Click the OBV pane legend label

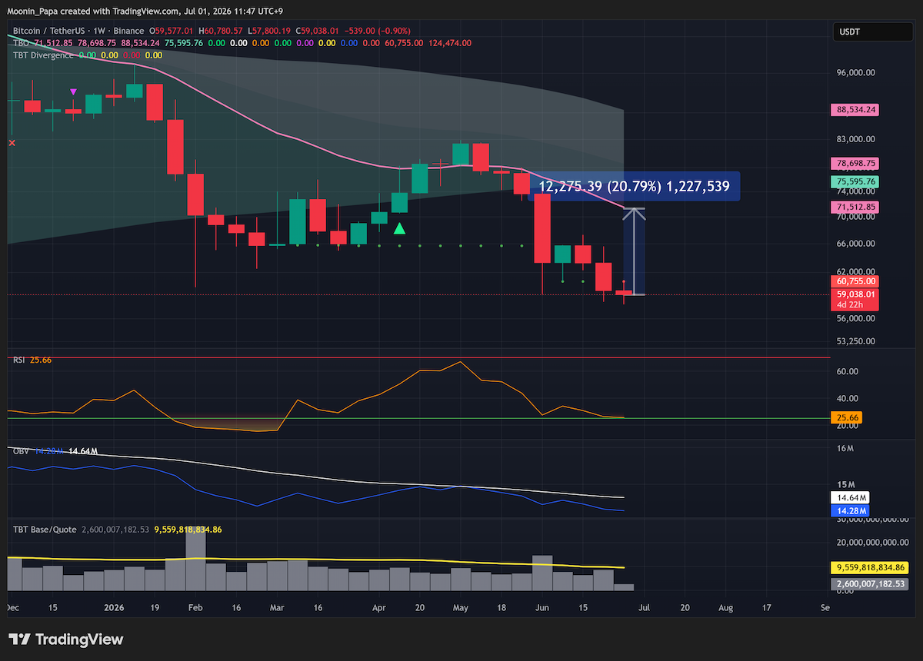pos(21,451)
